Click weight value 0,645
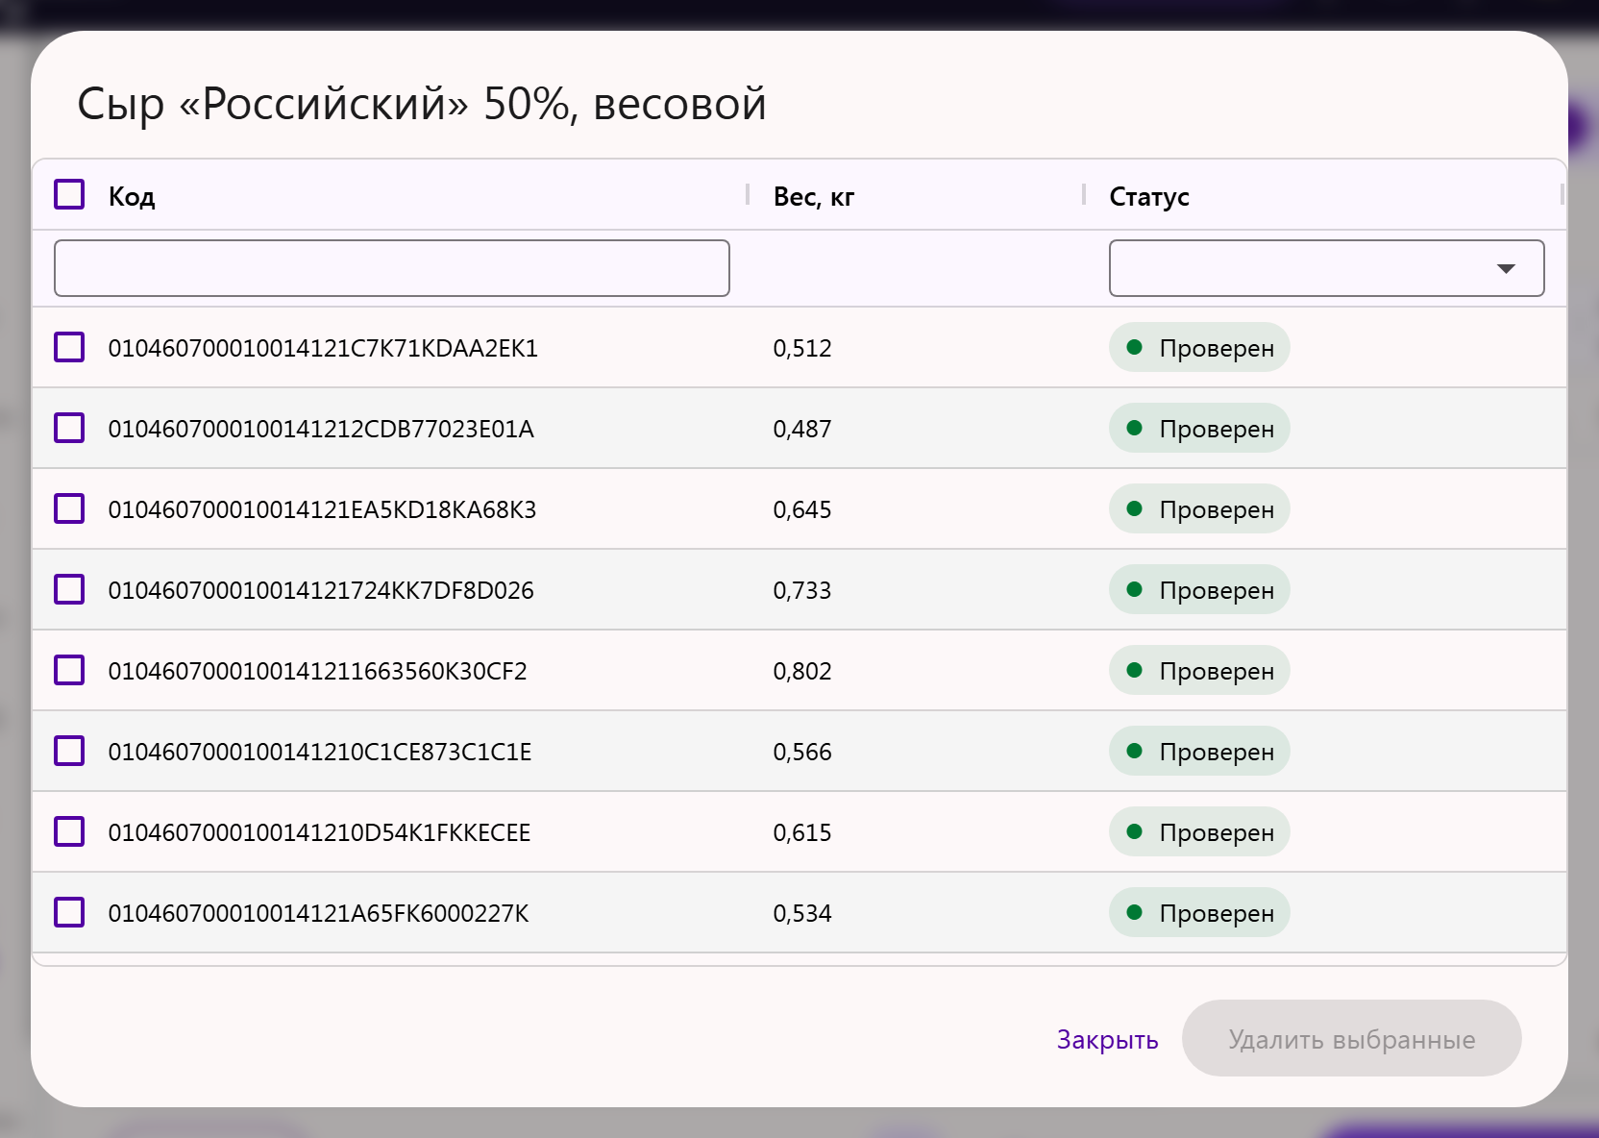 tap(802, 509)
